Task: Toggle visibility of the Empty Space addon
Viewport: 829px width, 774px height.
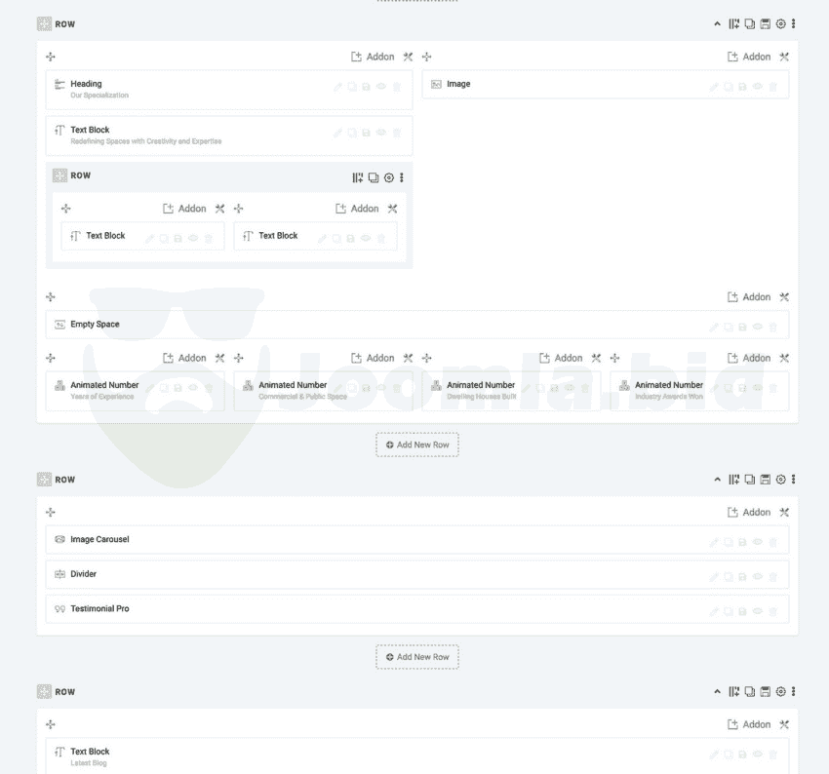Action: pos(758,328)
